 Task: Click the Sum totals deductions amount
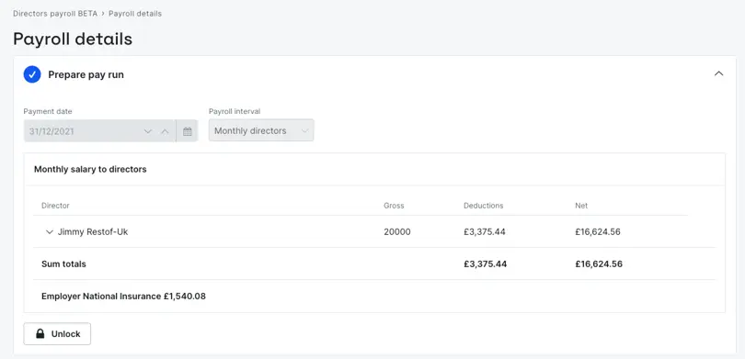pos(485,264)
